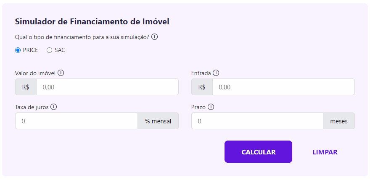Click into the Entrada amount input
The width and height of the screenshot is (370, 180).
283,87
